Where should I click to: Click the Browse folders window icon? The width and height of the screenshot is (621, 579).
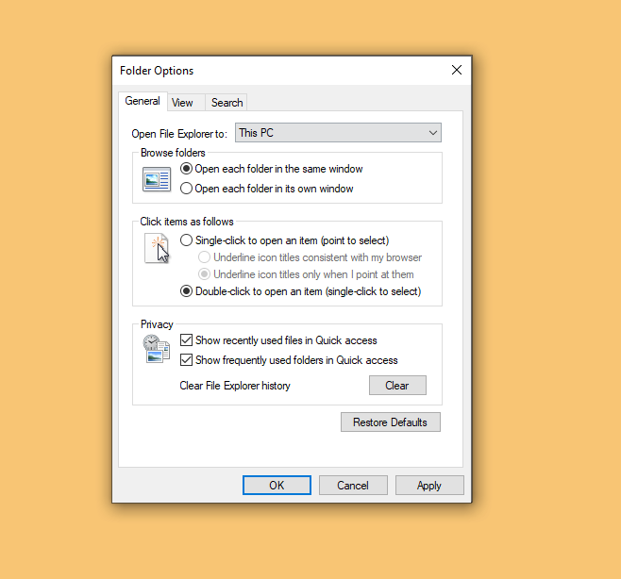[x=157, y=179]
